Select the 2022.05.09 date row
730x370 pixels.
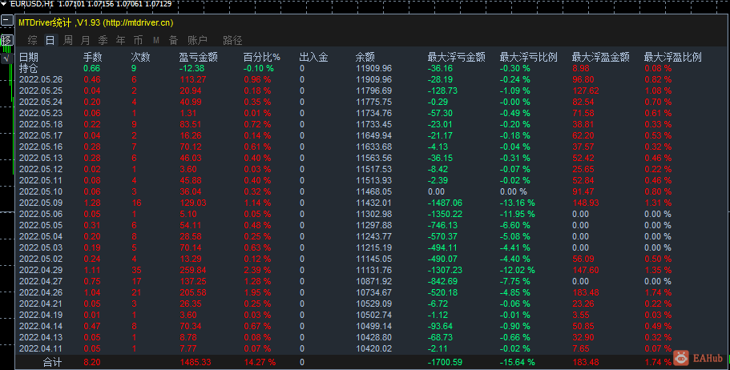tap(41, 203)
